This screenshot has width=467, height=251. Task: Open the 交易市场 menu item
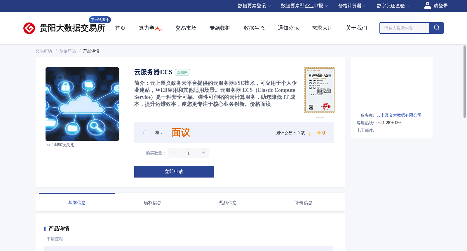click(186, 28)
